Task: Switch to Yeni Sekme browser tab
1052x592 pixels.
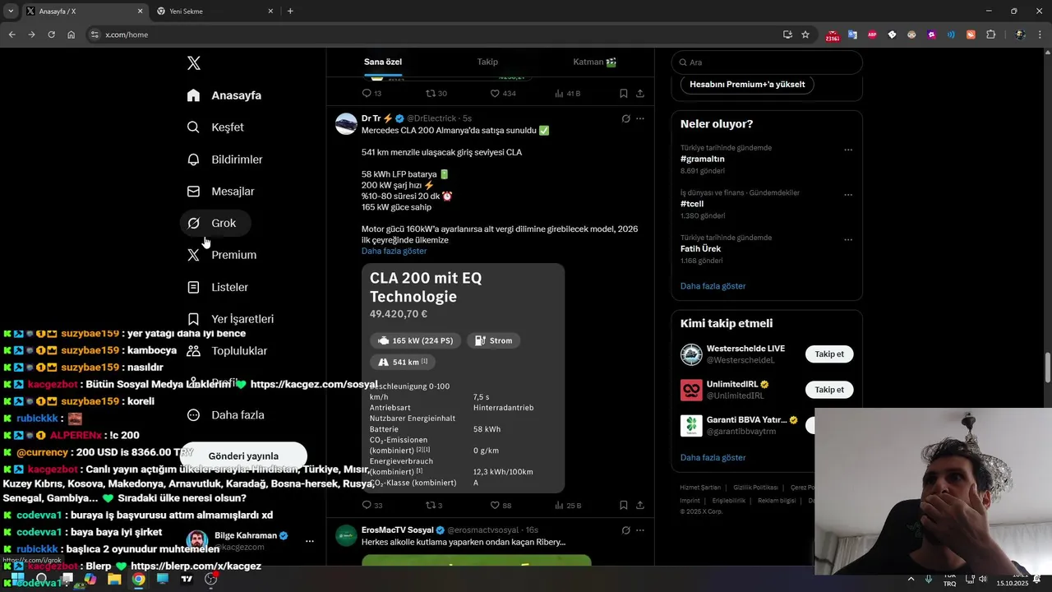Action: [x=215, y=12]
